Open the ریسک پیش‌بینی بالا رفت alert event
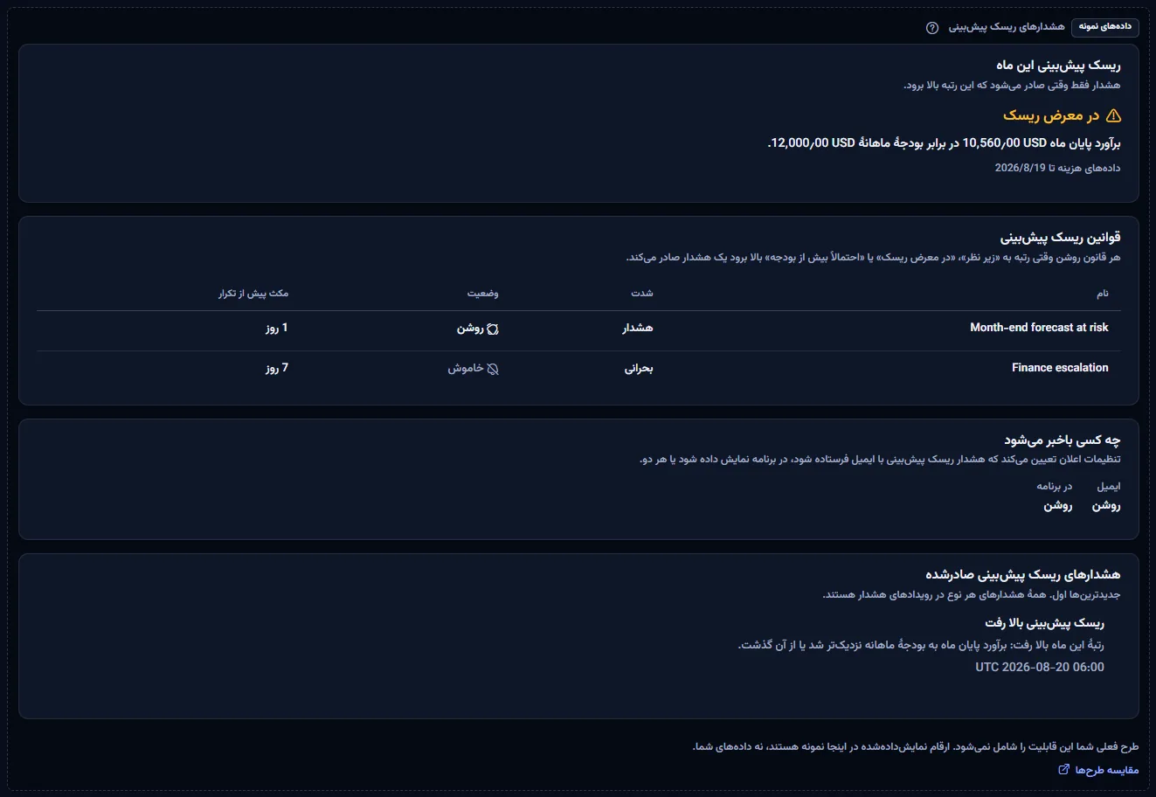This screenshot has width=1156, height=797. [1044, 623]
